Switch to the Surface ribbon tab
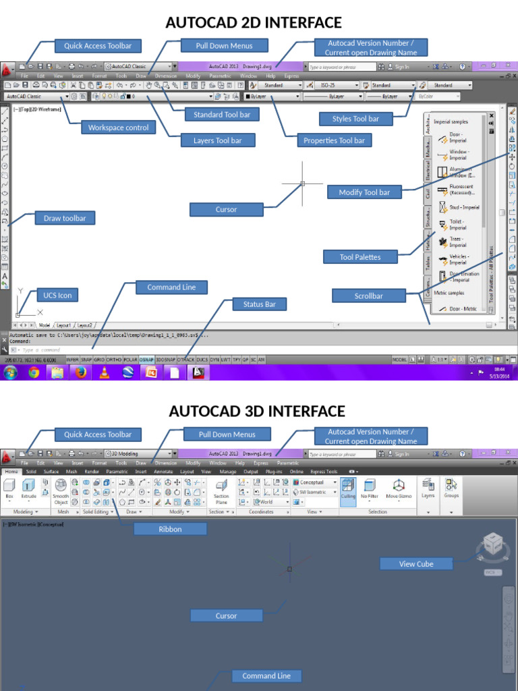The image size is (518, 691). (51, 472)
